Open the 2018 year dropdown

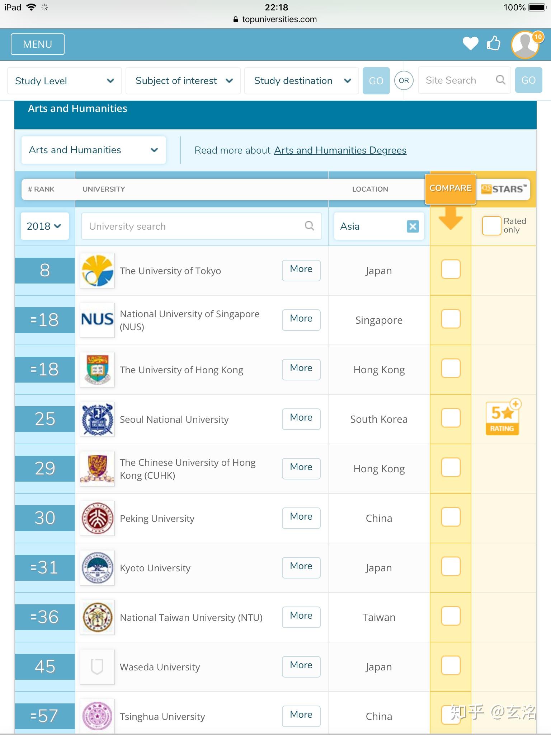pyautogui.click(x=44, y=226)
